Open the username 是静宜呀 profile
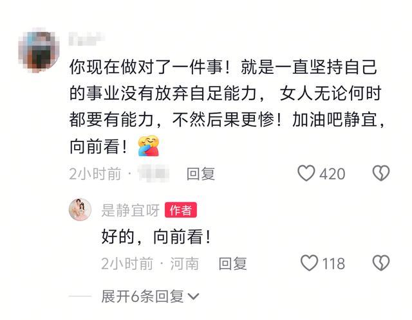This screenshot has height=320, width=412. click(131, 210)
